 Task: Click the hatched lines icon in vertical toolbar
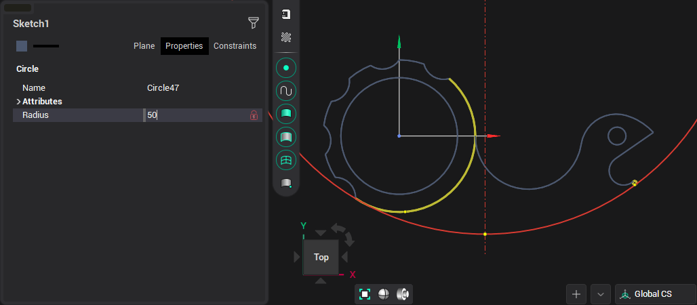pyautogui.click(x=286, y=37)
